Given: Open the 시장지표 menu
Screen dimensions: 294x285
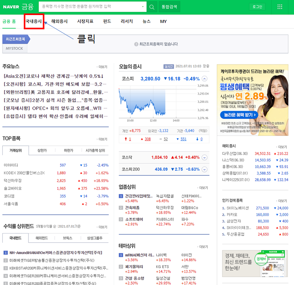Looking at the screenshot, I should [x=85, y=21].
